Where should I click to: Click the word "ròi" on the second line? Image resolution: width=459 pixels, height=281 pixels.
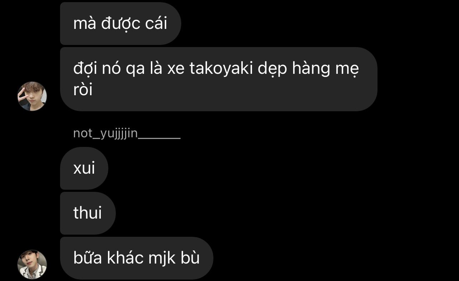pos(83,90)
